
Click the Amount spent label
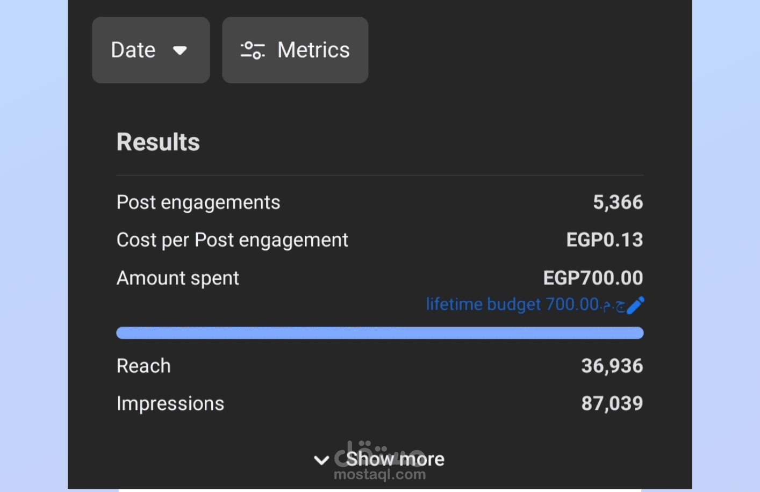pos(177,278)
